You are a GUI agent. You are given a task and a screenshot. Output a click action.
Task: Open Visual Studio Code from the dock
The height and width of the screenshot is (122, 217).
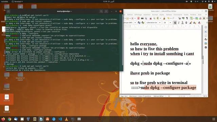pos(60,119)
